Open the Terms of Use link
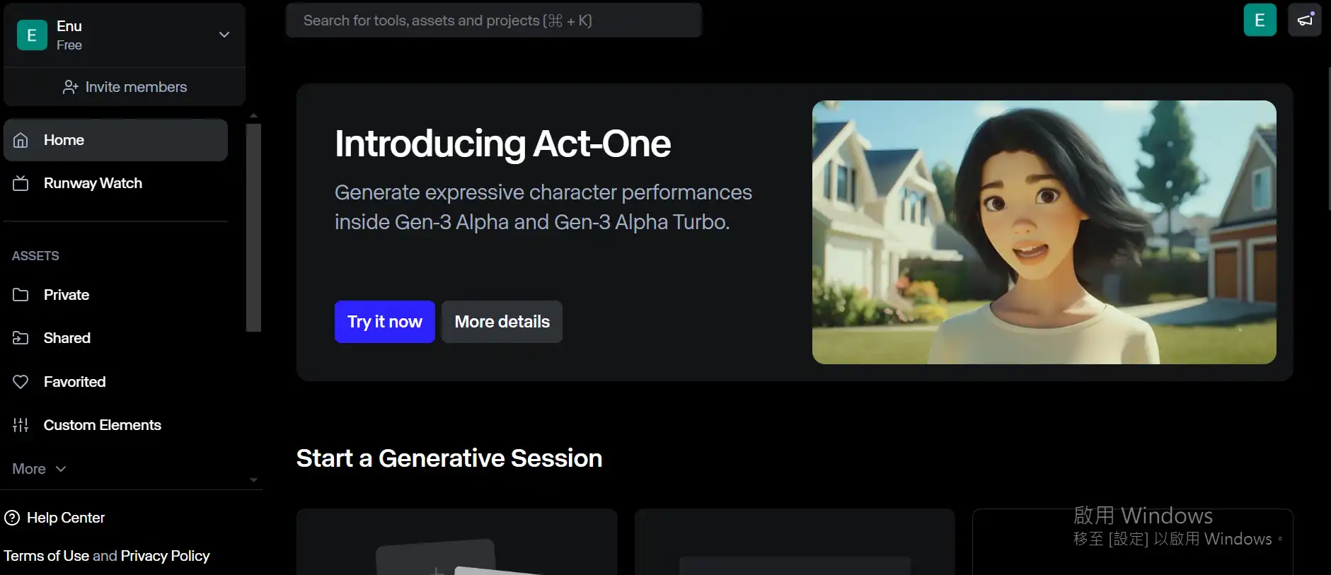Image resolution: width=1331 pixels, height=575 pixels. [x=46, y=556]
